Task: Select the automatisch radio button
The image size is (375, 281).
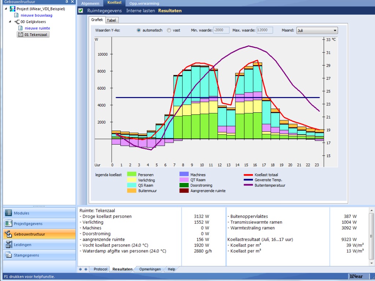Action: [139, 30]
